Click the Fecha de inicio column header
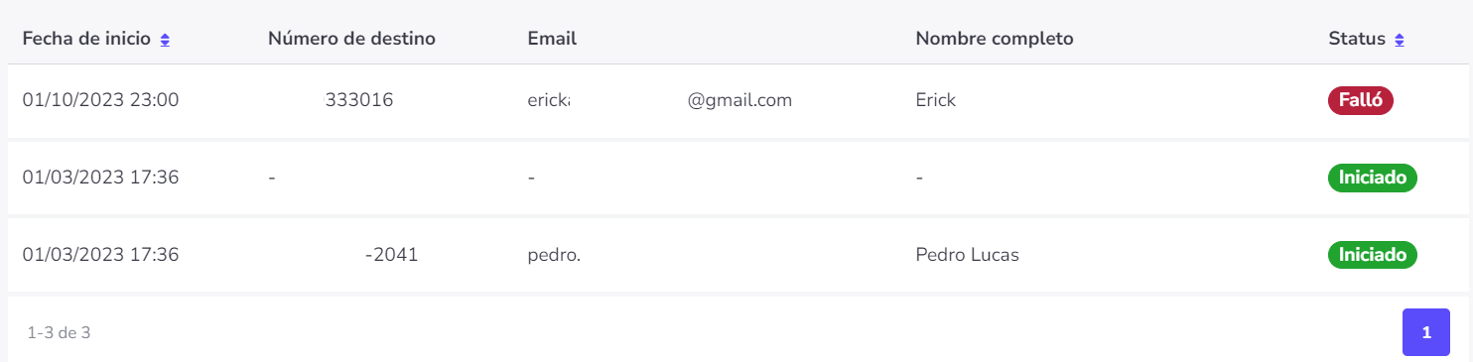This screenshot has width=1473, height=362. coord(86,39)
